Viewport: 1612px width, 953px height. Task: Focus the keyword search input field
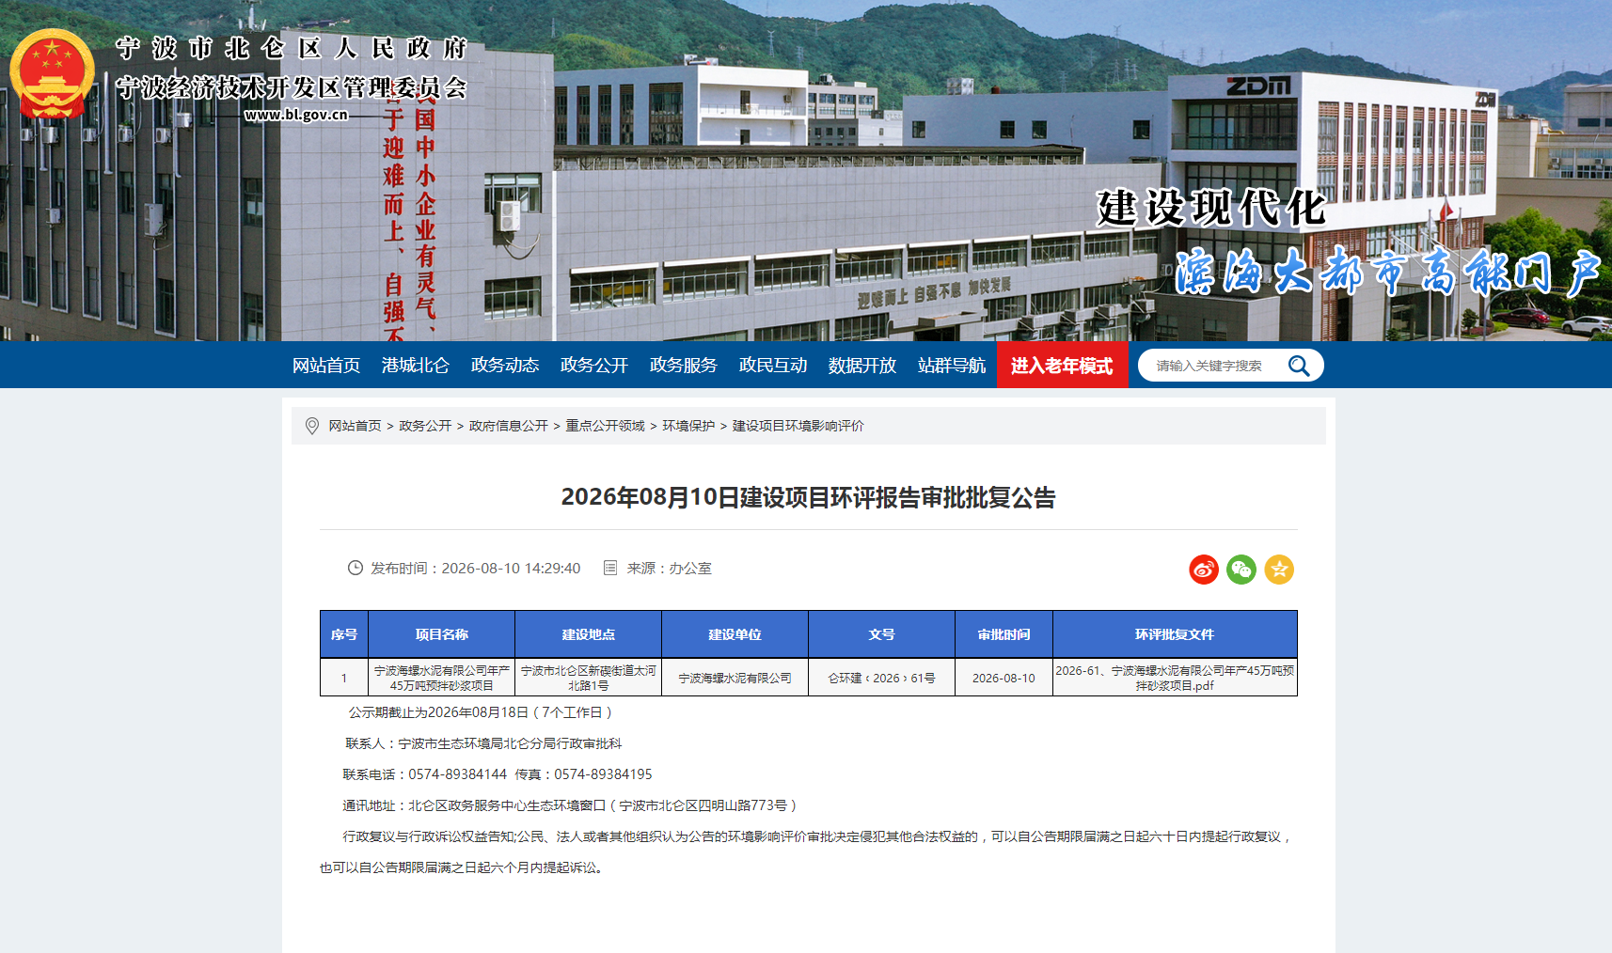[1213, 366]
